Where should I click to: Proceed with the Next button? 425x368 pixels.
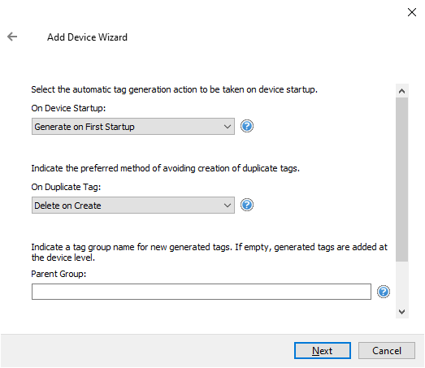[x=323, y=350]
